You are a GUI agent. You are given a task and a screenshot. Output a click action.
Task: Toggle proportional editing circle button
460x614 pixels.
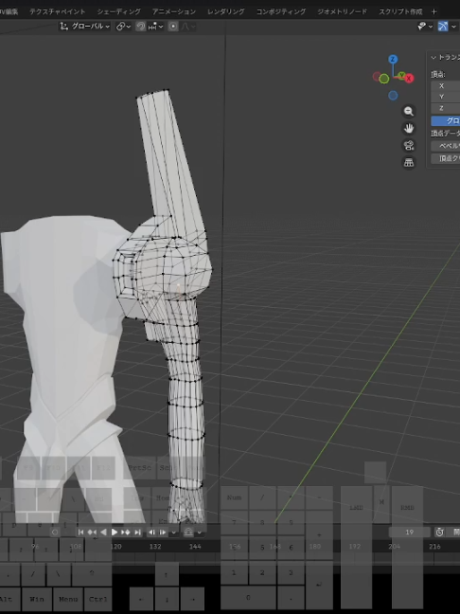(x=173, y=27)
